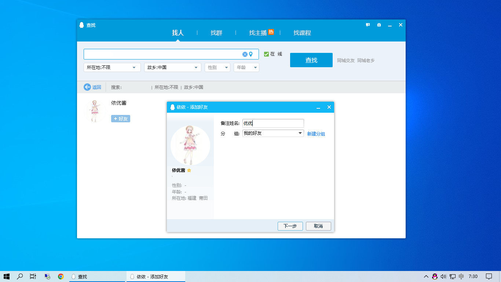Click the 同城老乡 link
This screenshot has width=501, height=282.
click(x=366, y=60)
